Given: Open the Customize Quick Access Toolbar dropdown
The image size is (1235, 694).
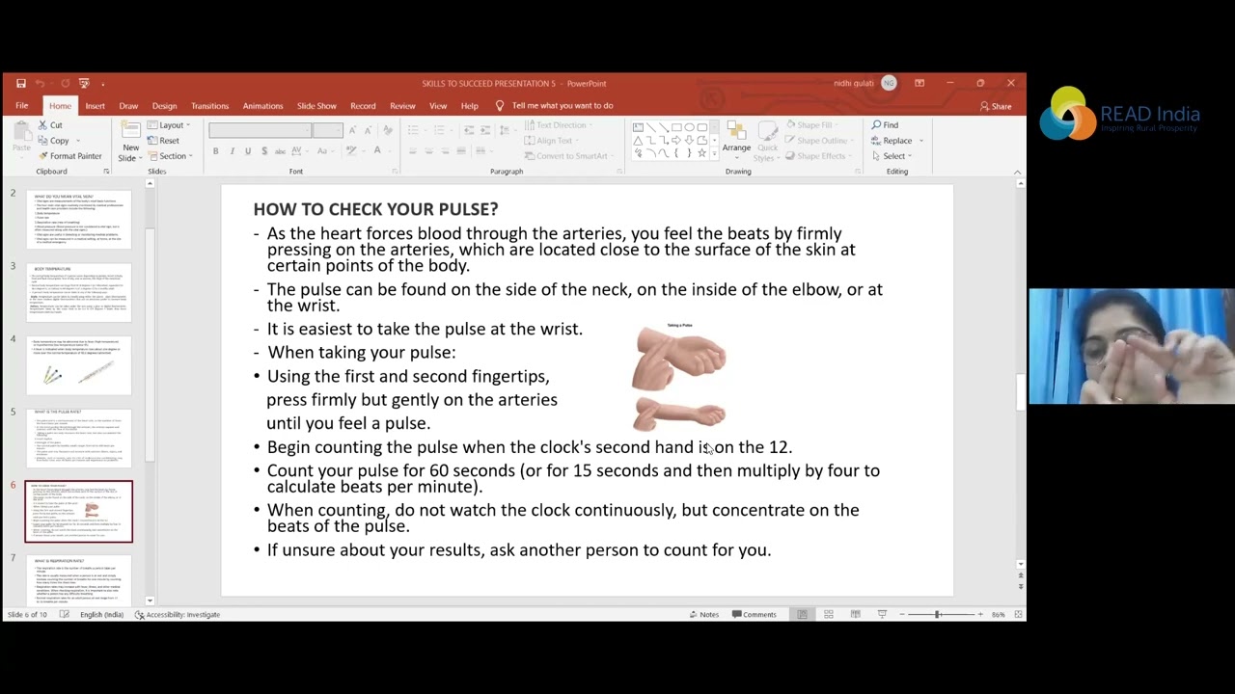Looking at the screenshot, I should [103, 84].
